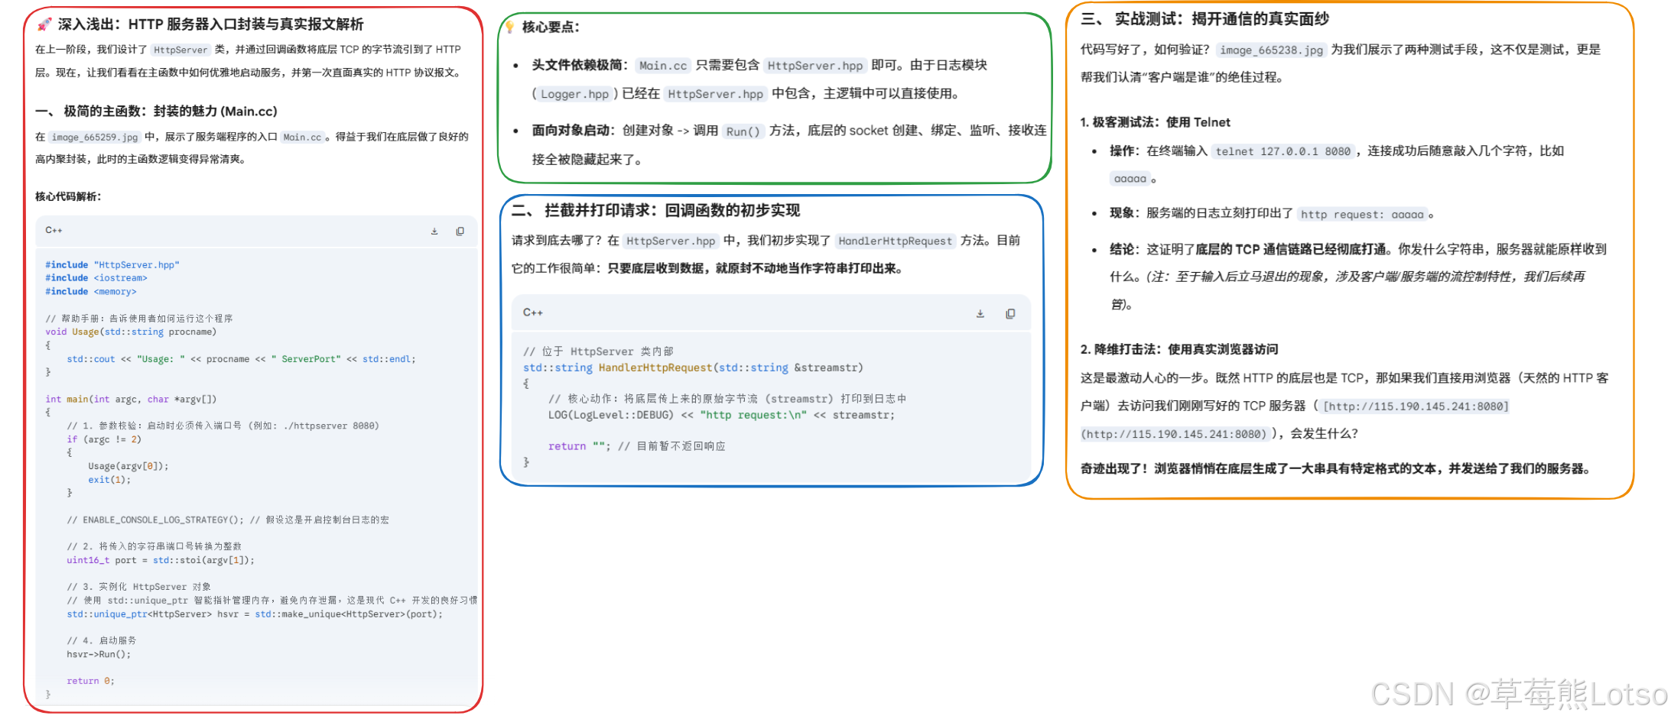Download the Main.cc code block on the left
The height and width of the screenshot is (722, 1671).
point(434,231)
